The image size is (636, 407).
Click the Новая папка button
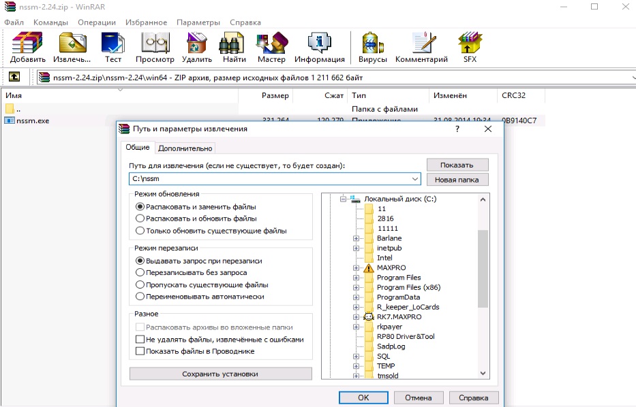457,180
